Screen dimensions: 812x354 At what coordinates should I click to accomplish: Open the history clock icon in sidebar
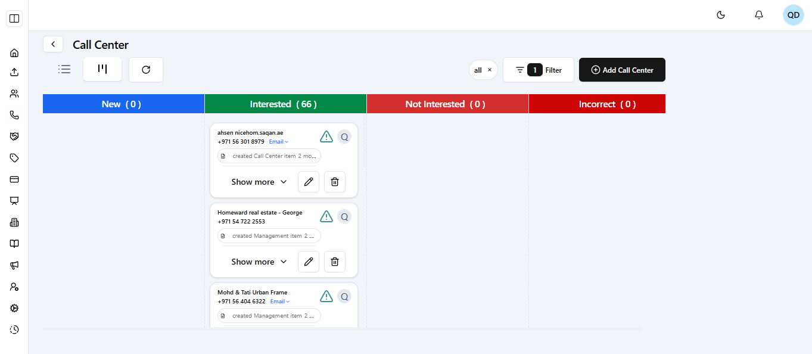[14, 330]
